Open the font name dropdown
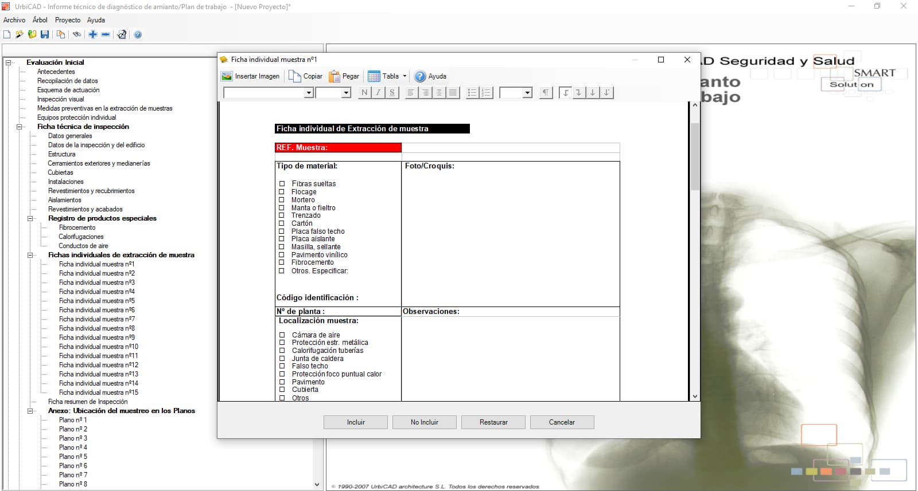Image resolution: width=918 pixels, height=491 pixels. coord(309,93)
